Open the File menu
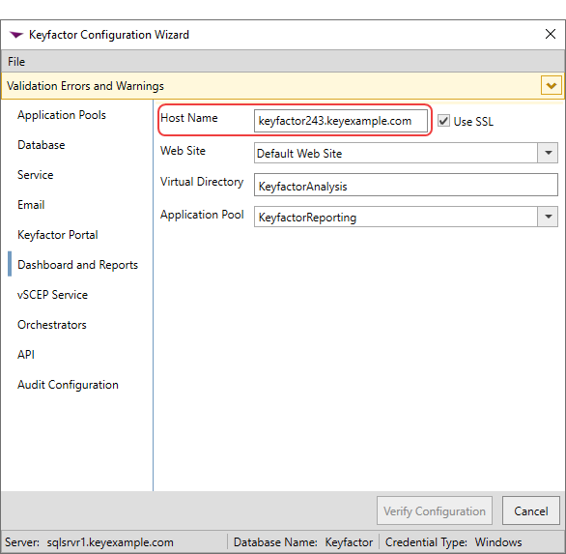This screenshot has height=554, width=566. point(16,62)
